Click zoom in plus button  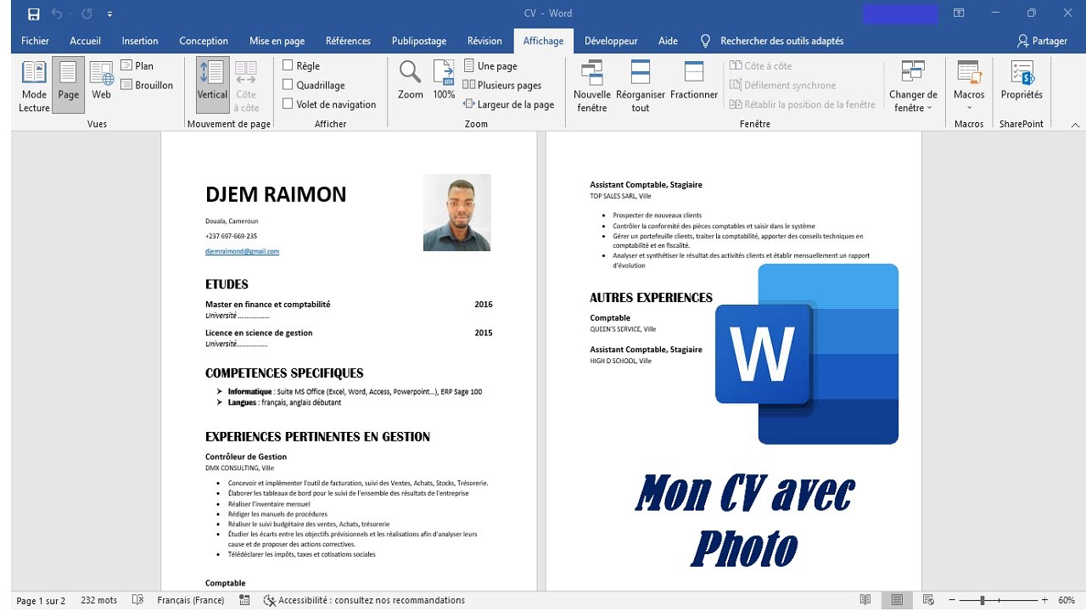coord(1044,600)
